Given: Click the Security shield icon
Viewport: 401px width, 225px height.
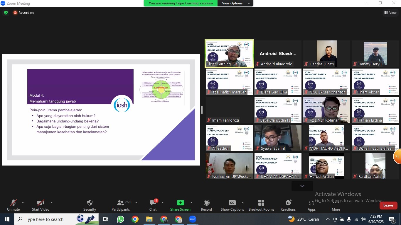Looking at the screenshot, I should pos(90,203).
